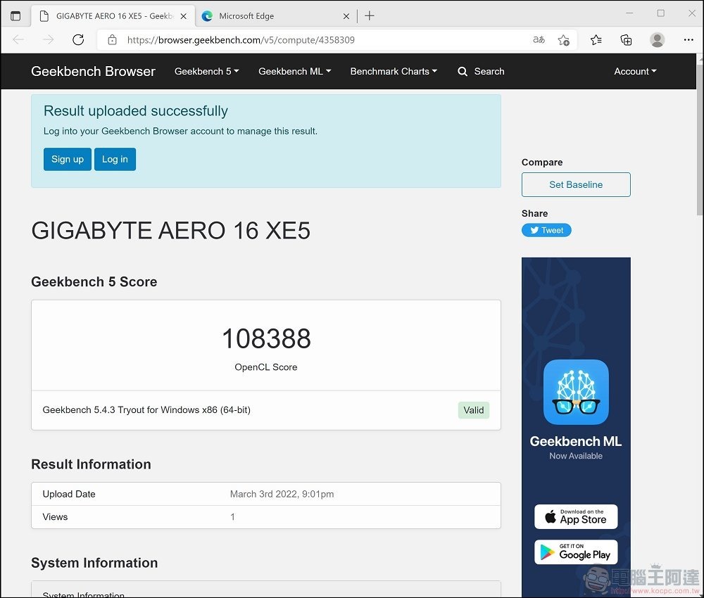
Task: Open the Edge profile avatar
Action: [x=658, y=40]
